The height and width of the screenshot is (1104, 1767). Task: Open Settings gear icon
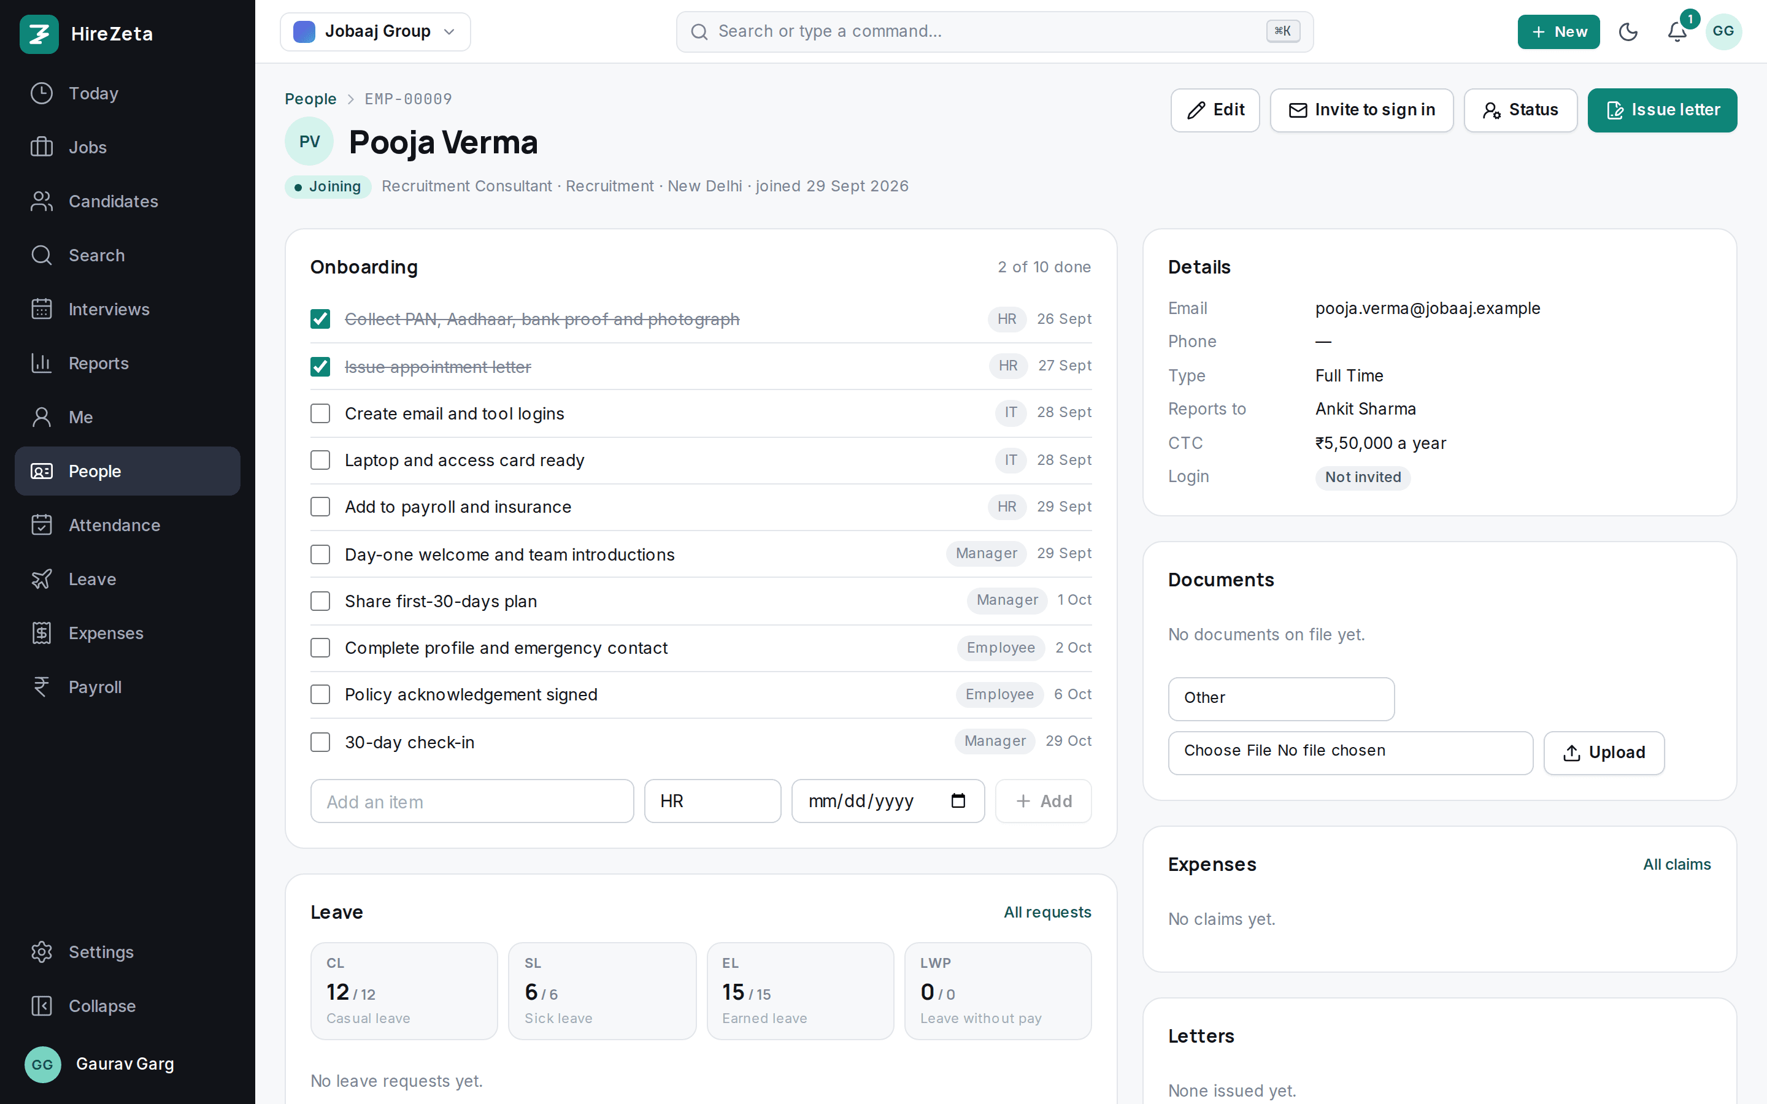pos(42,952)
